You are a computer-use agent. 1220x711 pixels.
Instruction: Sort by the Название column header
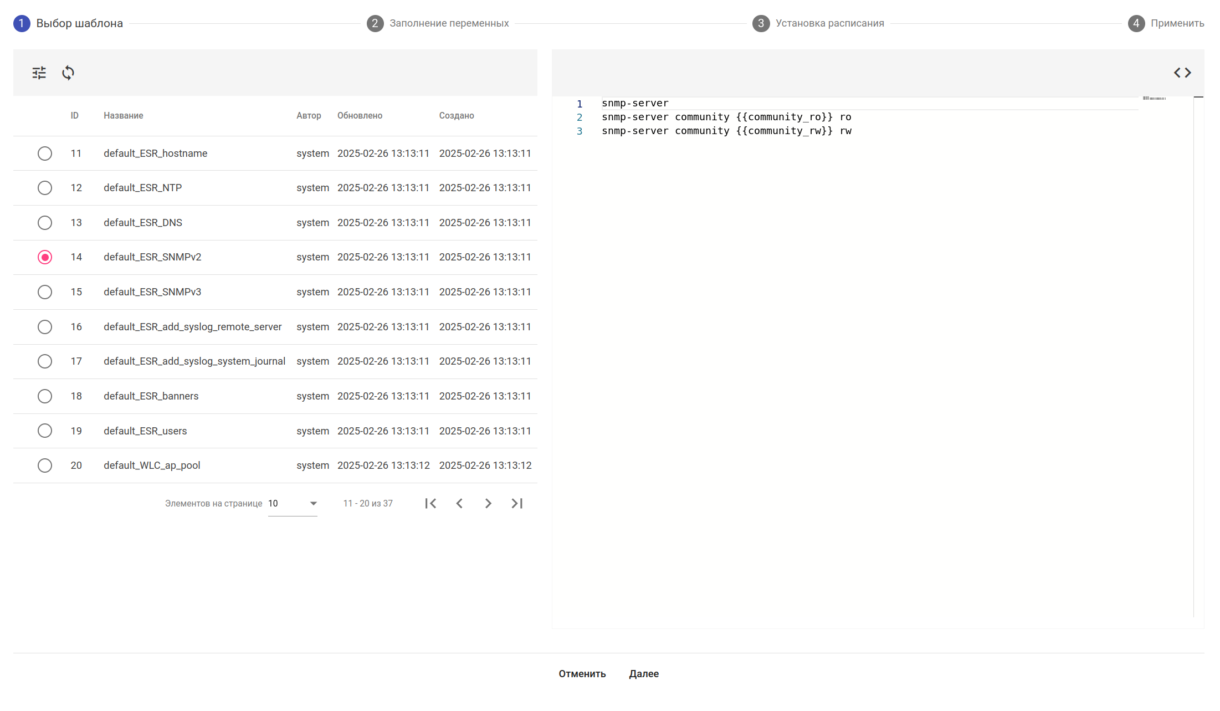(x=123, y=115)
